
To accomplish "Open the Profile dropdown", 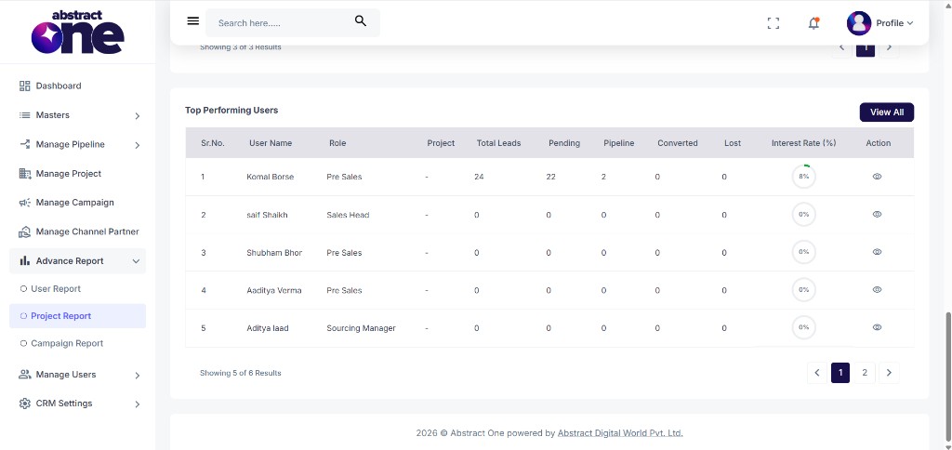I will tap(894, 23).
